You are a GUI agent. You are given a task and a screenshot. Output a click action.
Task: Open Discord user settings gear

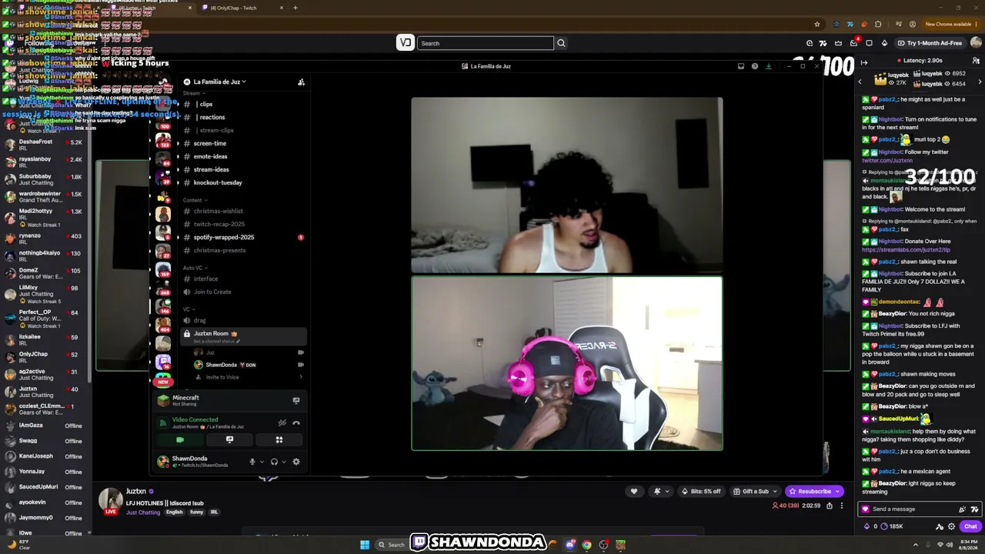(296, 462)
